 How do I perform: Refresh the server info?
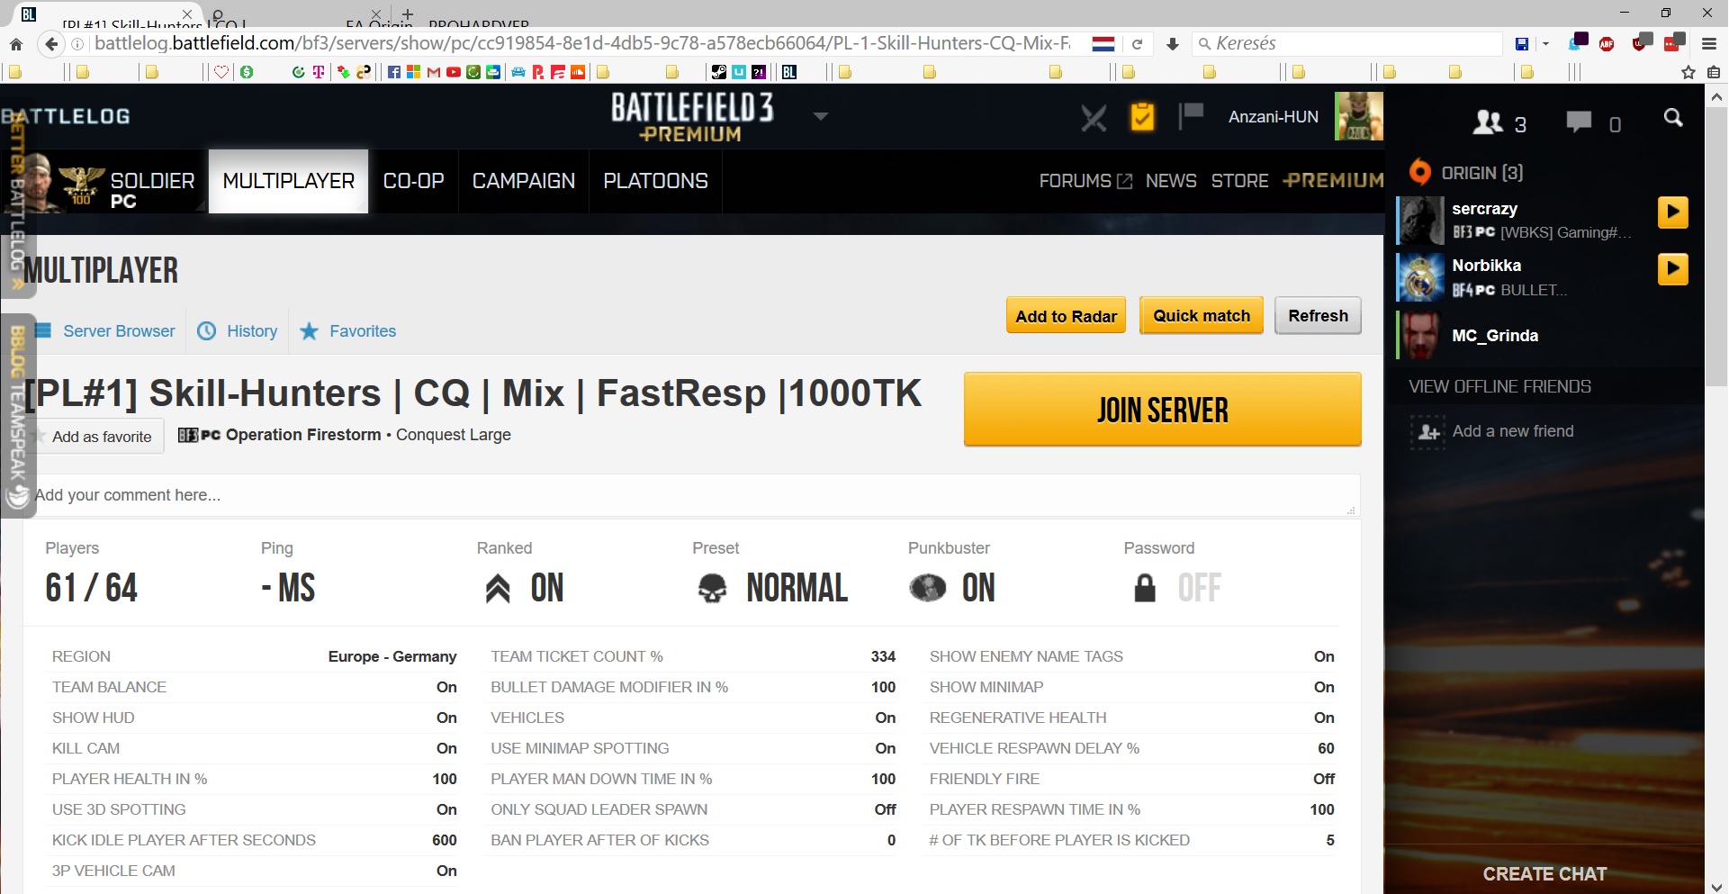(x=1318, y=316)
